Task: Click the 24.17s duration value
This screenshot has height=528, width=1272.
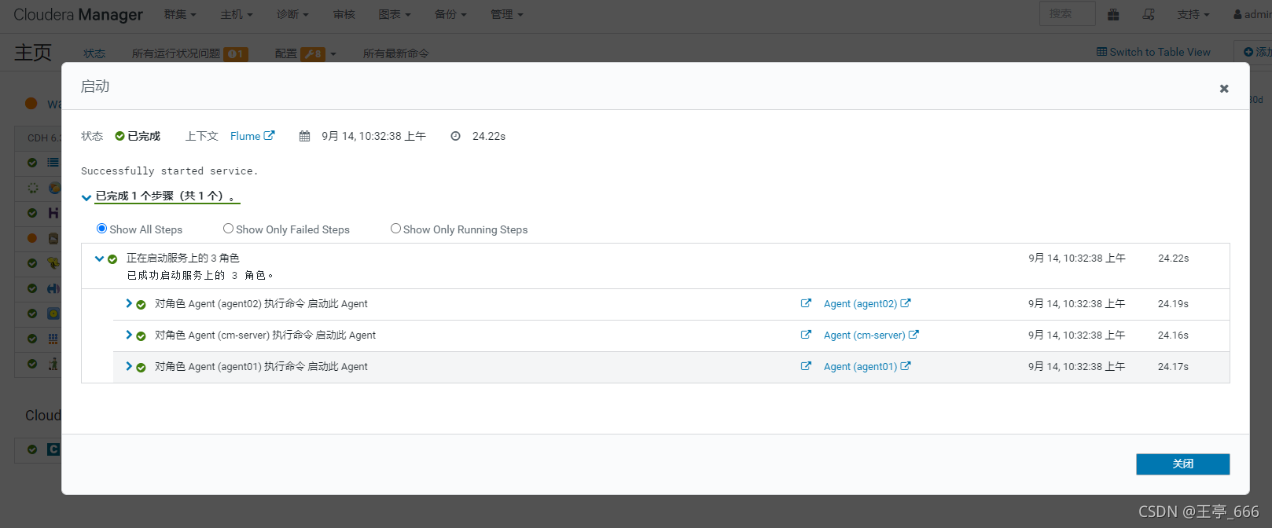Action: click(x=1173, y=366)
